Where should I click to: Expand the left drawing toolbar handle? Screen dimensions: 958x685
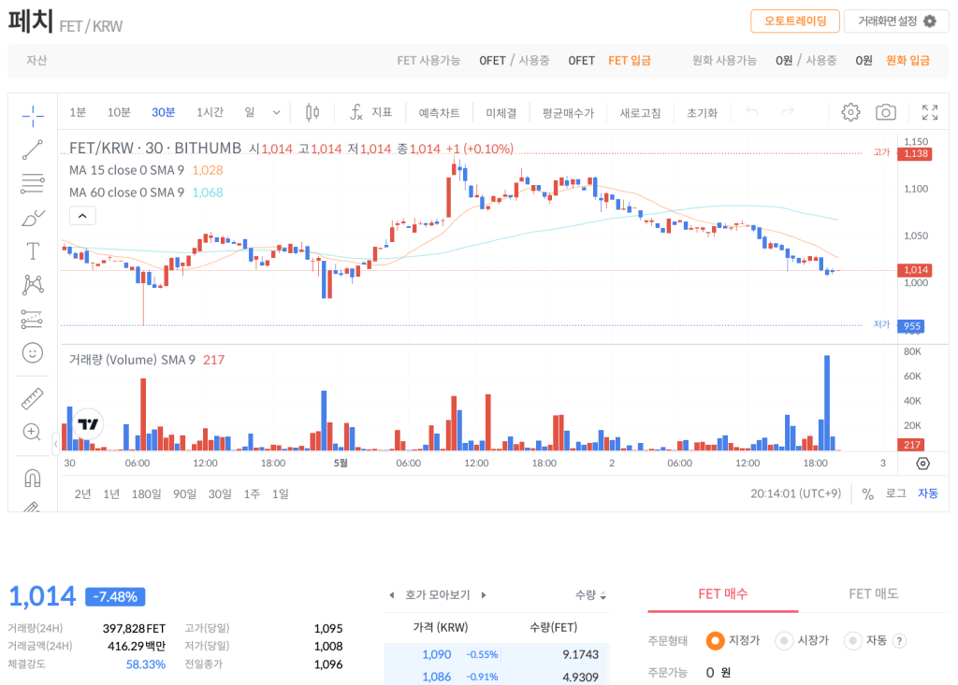pos(55,444)
